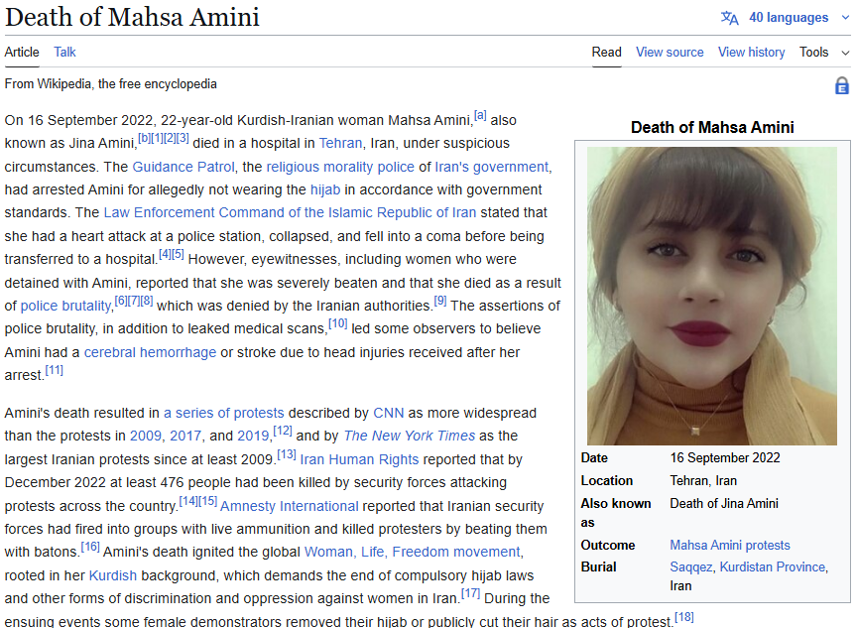This screenshot has width=856, height=628.
Task: Click the page protection padlock icon
Action: [842, 85]
